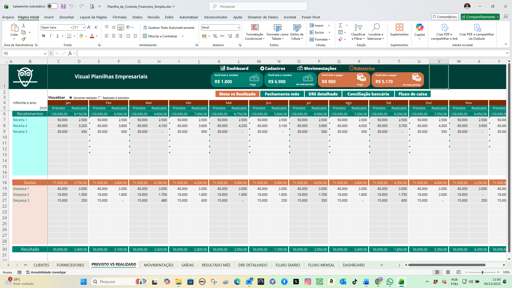This screenshot has height=288, width=512.
Task: Open the Fórmulas ribbon tab
Action: (120, 17)
